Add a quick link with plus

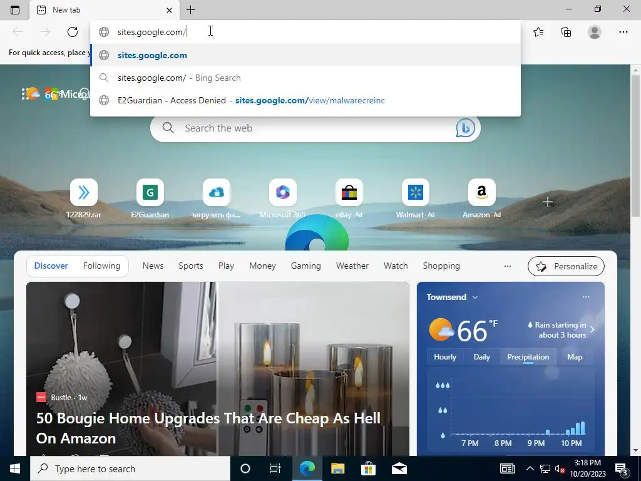pos(548,202)
